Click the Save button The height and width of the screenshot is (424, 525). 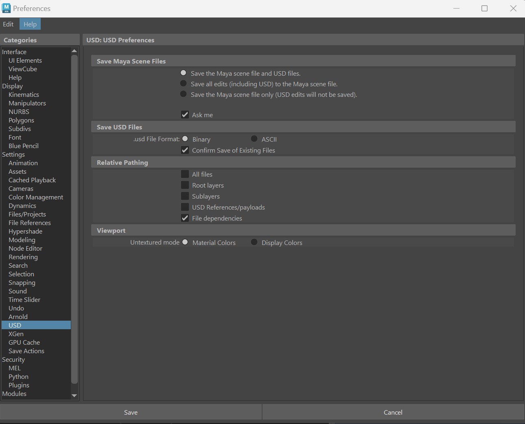131,412
